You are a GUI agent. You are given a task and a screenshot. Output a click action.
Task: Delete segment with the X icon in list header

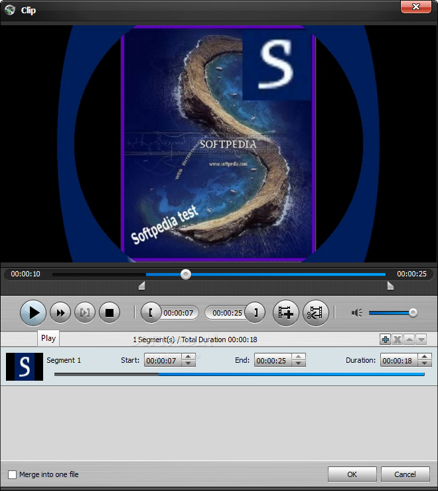point(398,339)
